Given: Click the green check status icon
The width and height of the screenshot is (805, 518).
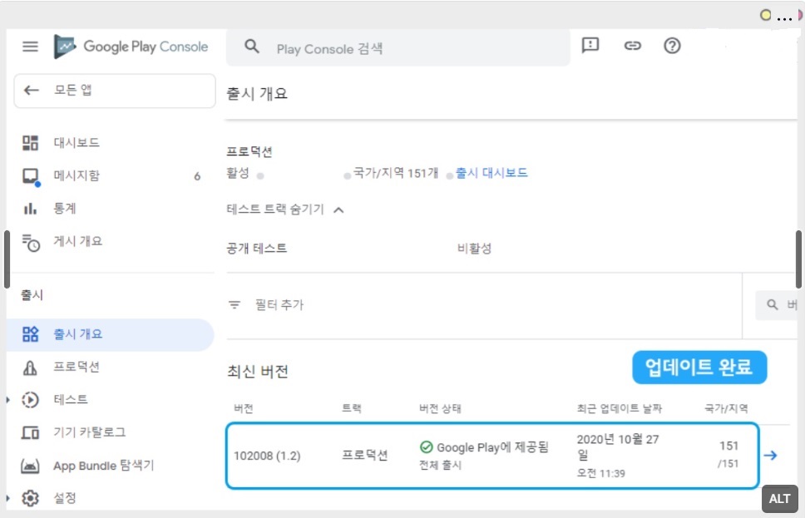Looking at the screenshot, I should coord(426,447).
